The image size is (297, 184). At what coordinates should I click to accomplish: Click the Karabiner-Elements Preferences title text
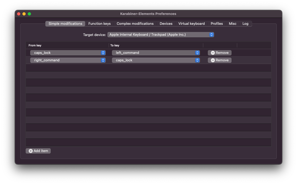148,14
